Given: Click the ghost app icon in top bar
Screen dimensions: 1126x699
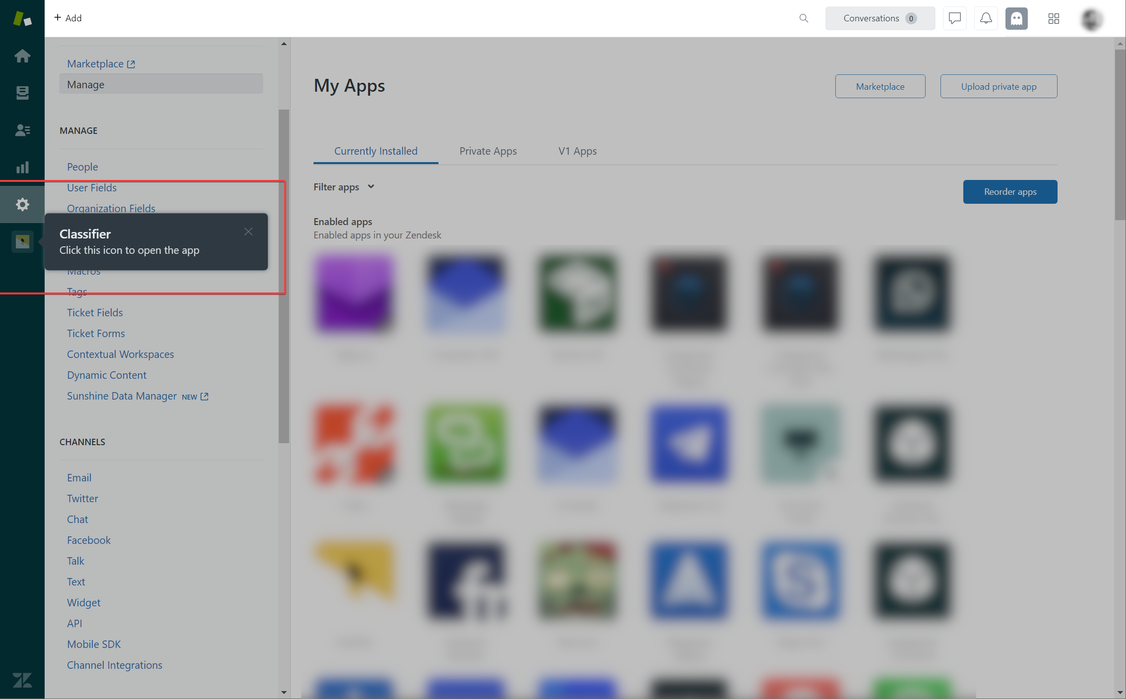Looking at the screenshot, I should coord(1016,18).
